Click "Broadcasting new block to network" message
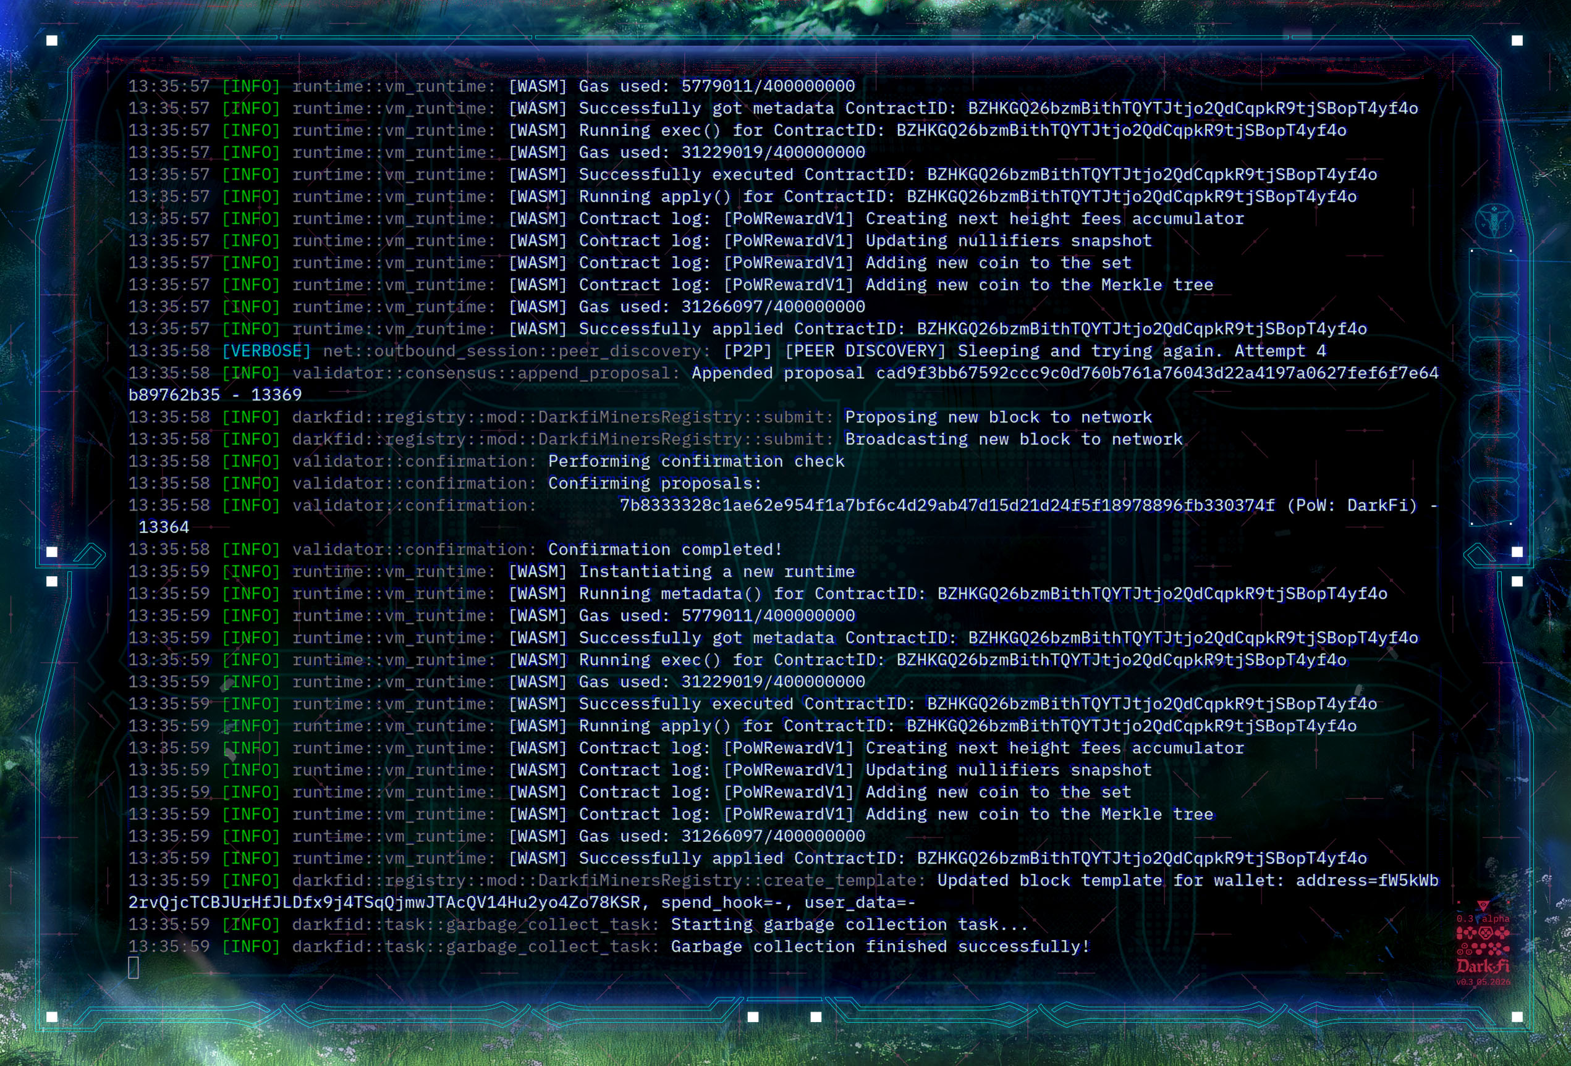The image size is (1571, 1066). pyautogui.click(x=1014, y=439)
